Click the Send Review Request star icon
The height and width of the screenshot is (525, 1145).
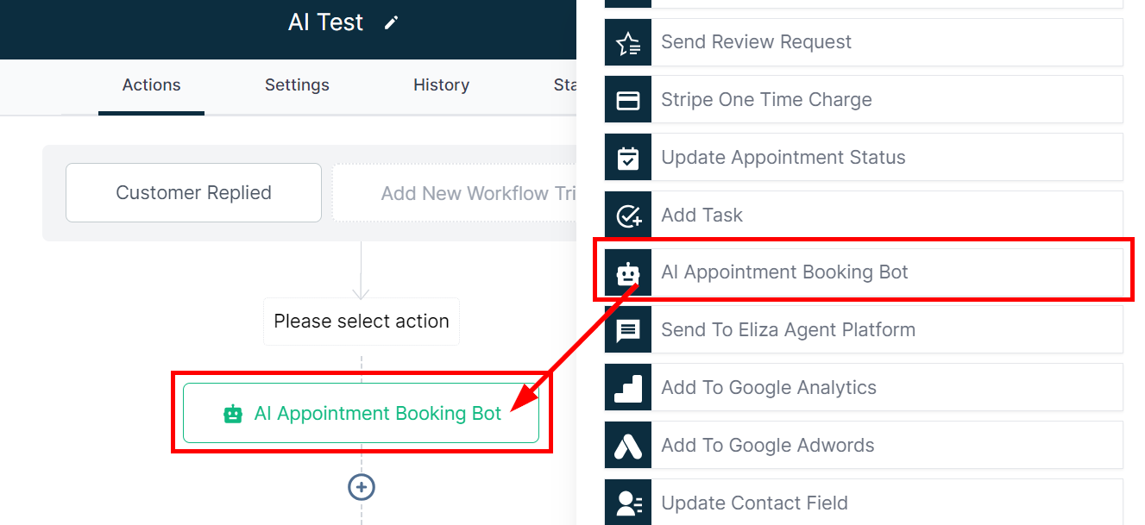coord(628,42)
